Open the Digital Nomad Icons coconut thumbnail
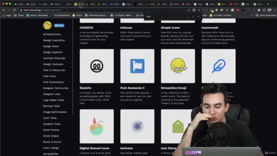277x156 pixels. pos(97,126)
